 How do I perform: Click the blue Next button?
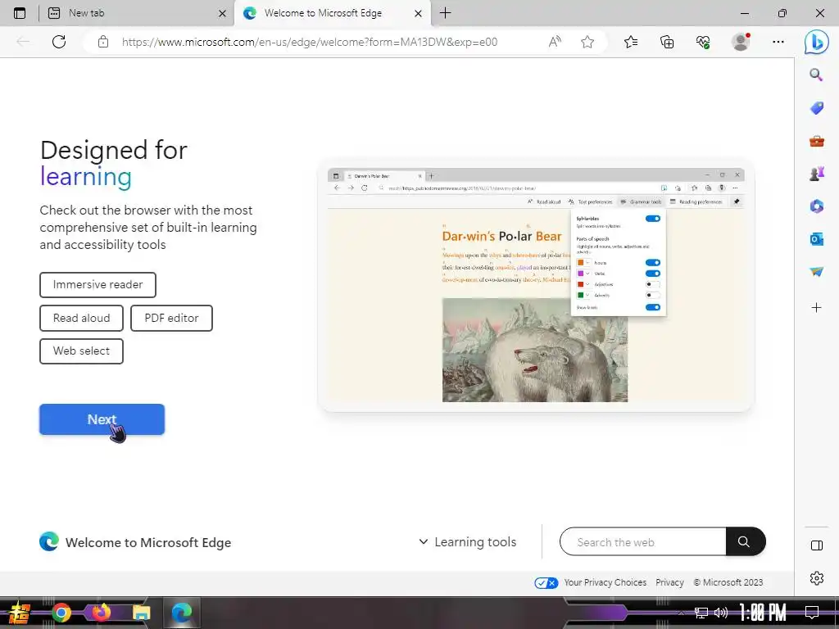(x=102, y=419)
